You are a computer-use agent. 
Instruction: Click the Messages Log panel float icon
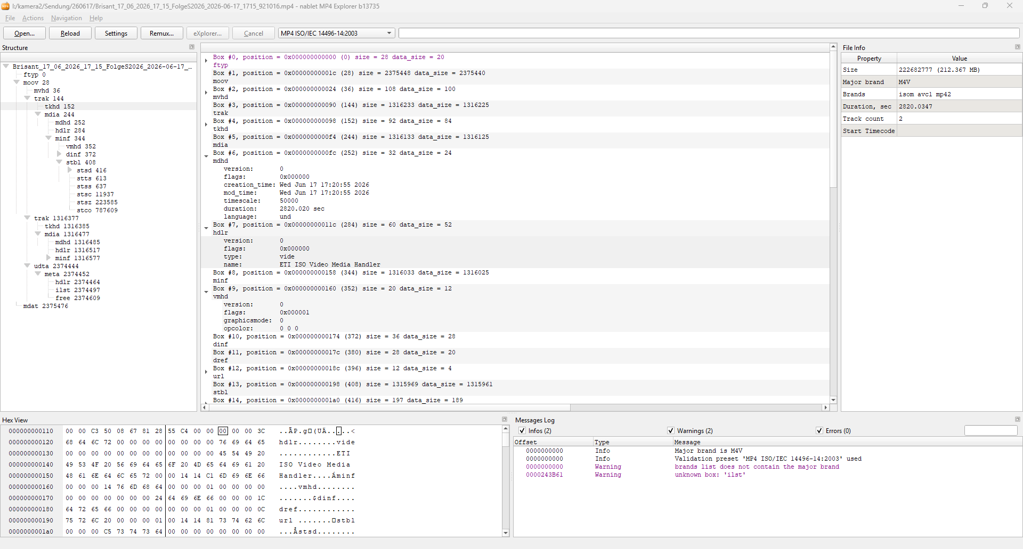pyautogui.click(x=1017, y=420)
